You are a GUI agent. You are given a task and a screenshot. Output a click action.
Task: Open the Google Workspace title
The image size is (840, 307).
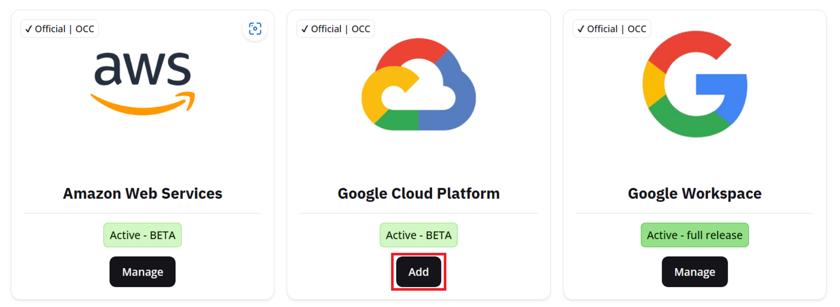point(695,194)
